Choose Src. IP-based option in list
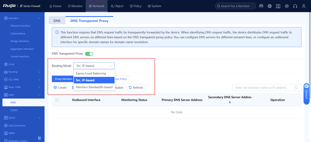The height and width of the screenshot is (142, 311). (x=94, y=80)
